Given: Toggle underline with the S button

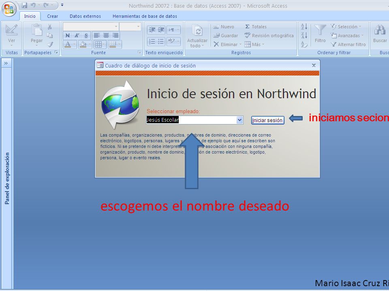Looking at the screenshot, I should coord(86,36).
